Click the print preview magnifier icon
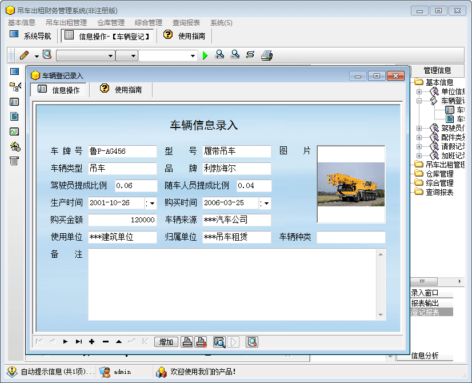The image size is (472, 383). 219,342
